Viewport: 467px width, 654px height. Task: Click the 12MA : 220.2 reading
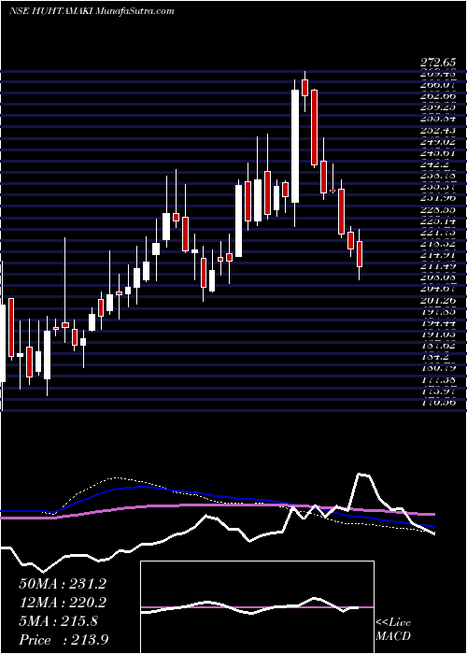63,603
